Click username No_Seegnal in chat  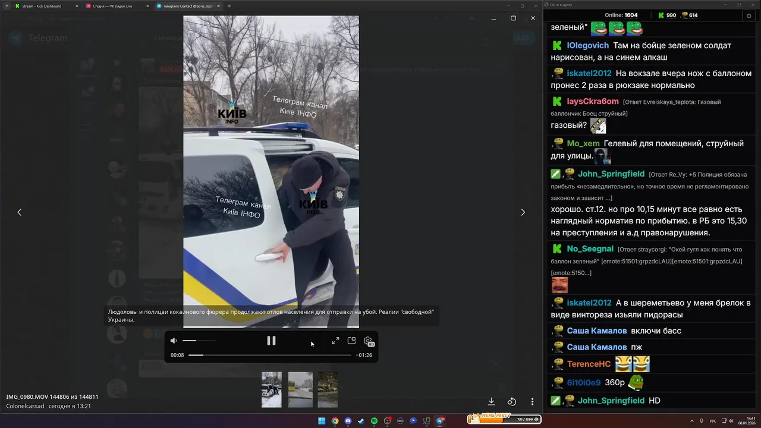point(590,248)
